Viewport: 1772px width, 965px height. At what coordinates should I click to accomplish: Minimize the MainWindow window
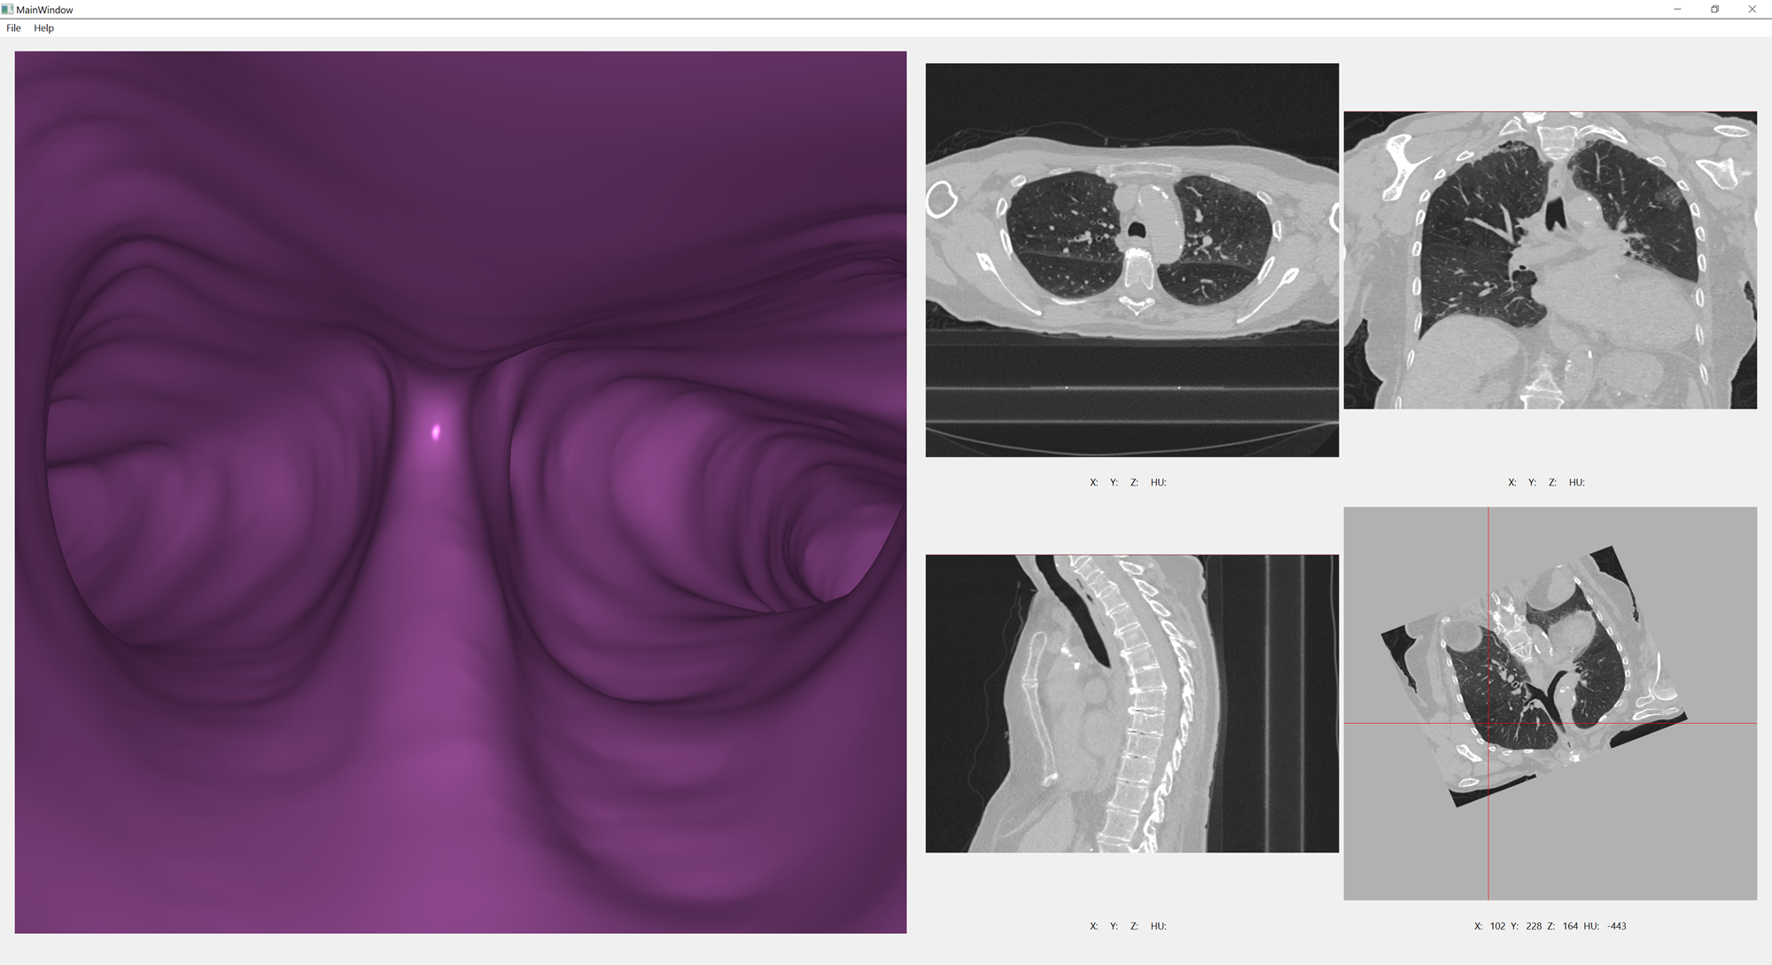click(x=1677, y=9)
